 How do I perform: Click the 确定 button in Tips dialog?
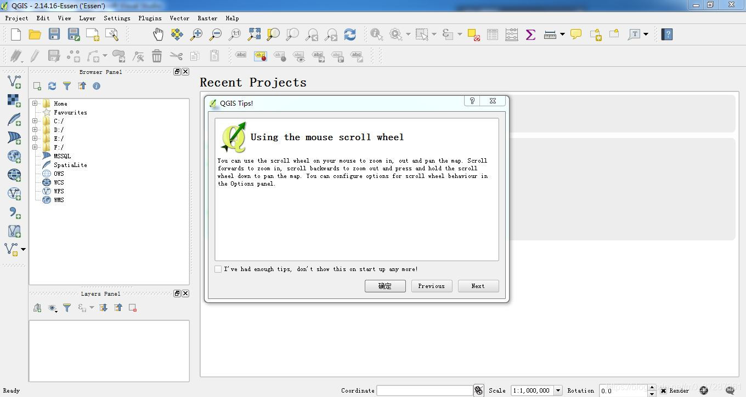(x=385, y=286)
